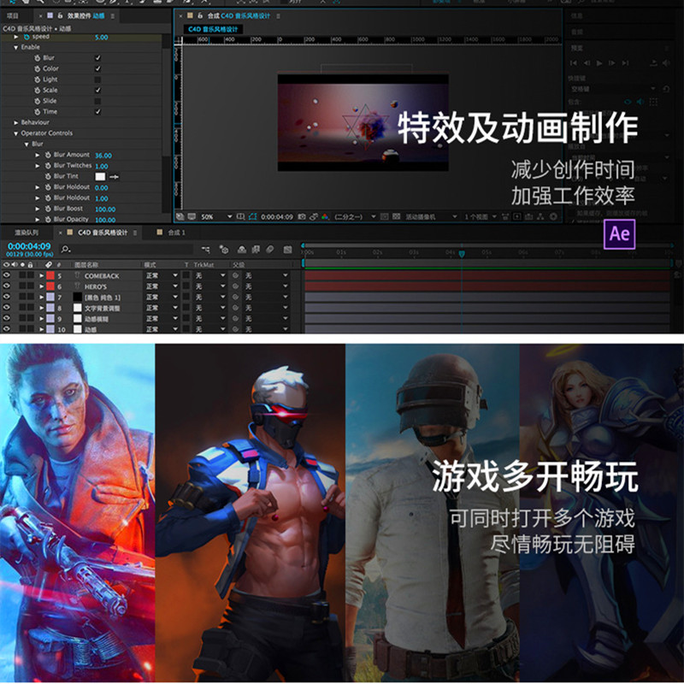
Task: Uncheck the Scale enable checkbox
Action: (x=97, y=90)
